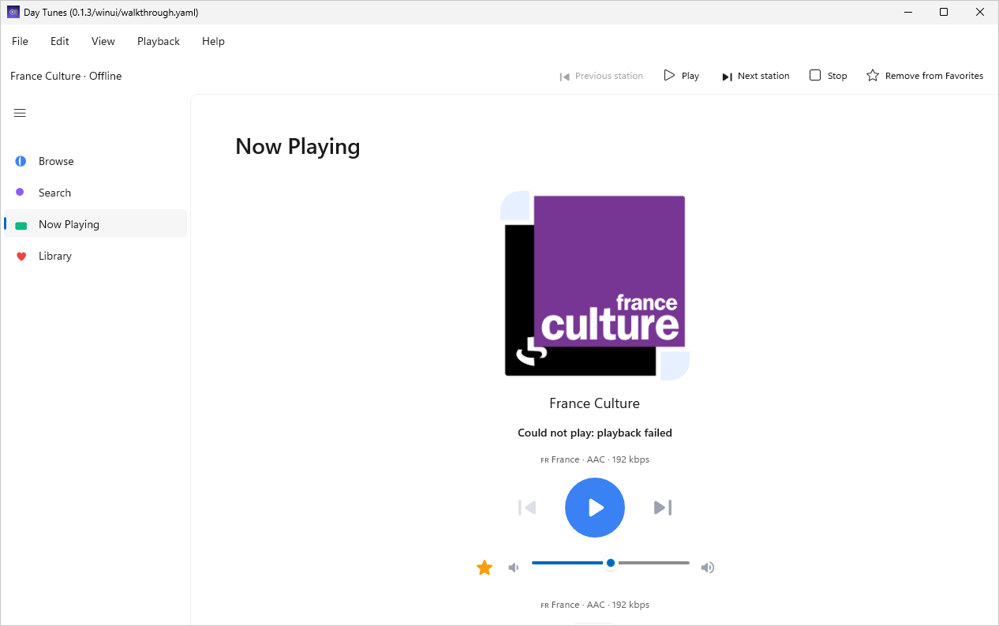Open the View menu
Screen dimensions: 999x626
[x=103, y=41]
